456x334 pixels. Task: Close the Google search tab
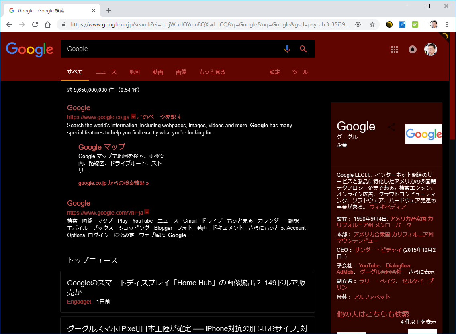(x=94, y=10)
